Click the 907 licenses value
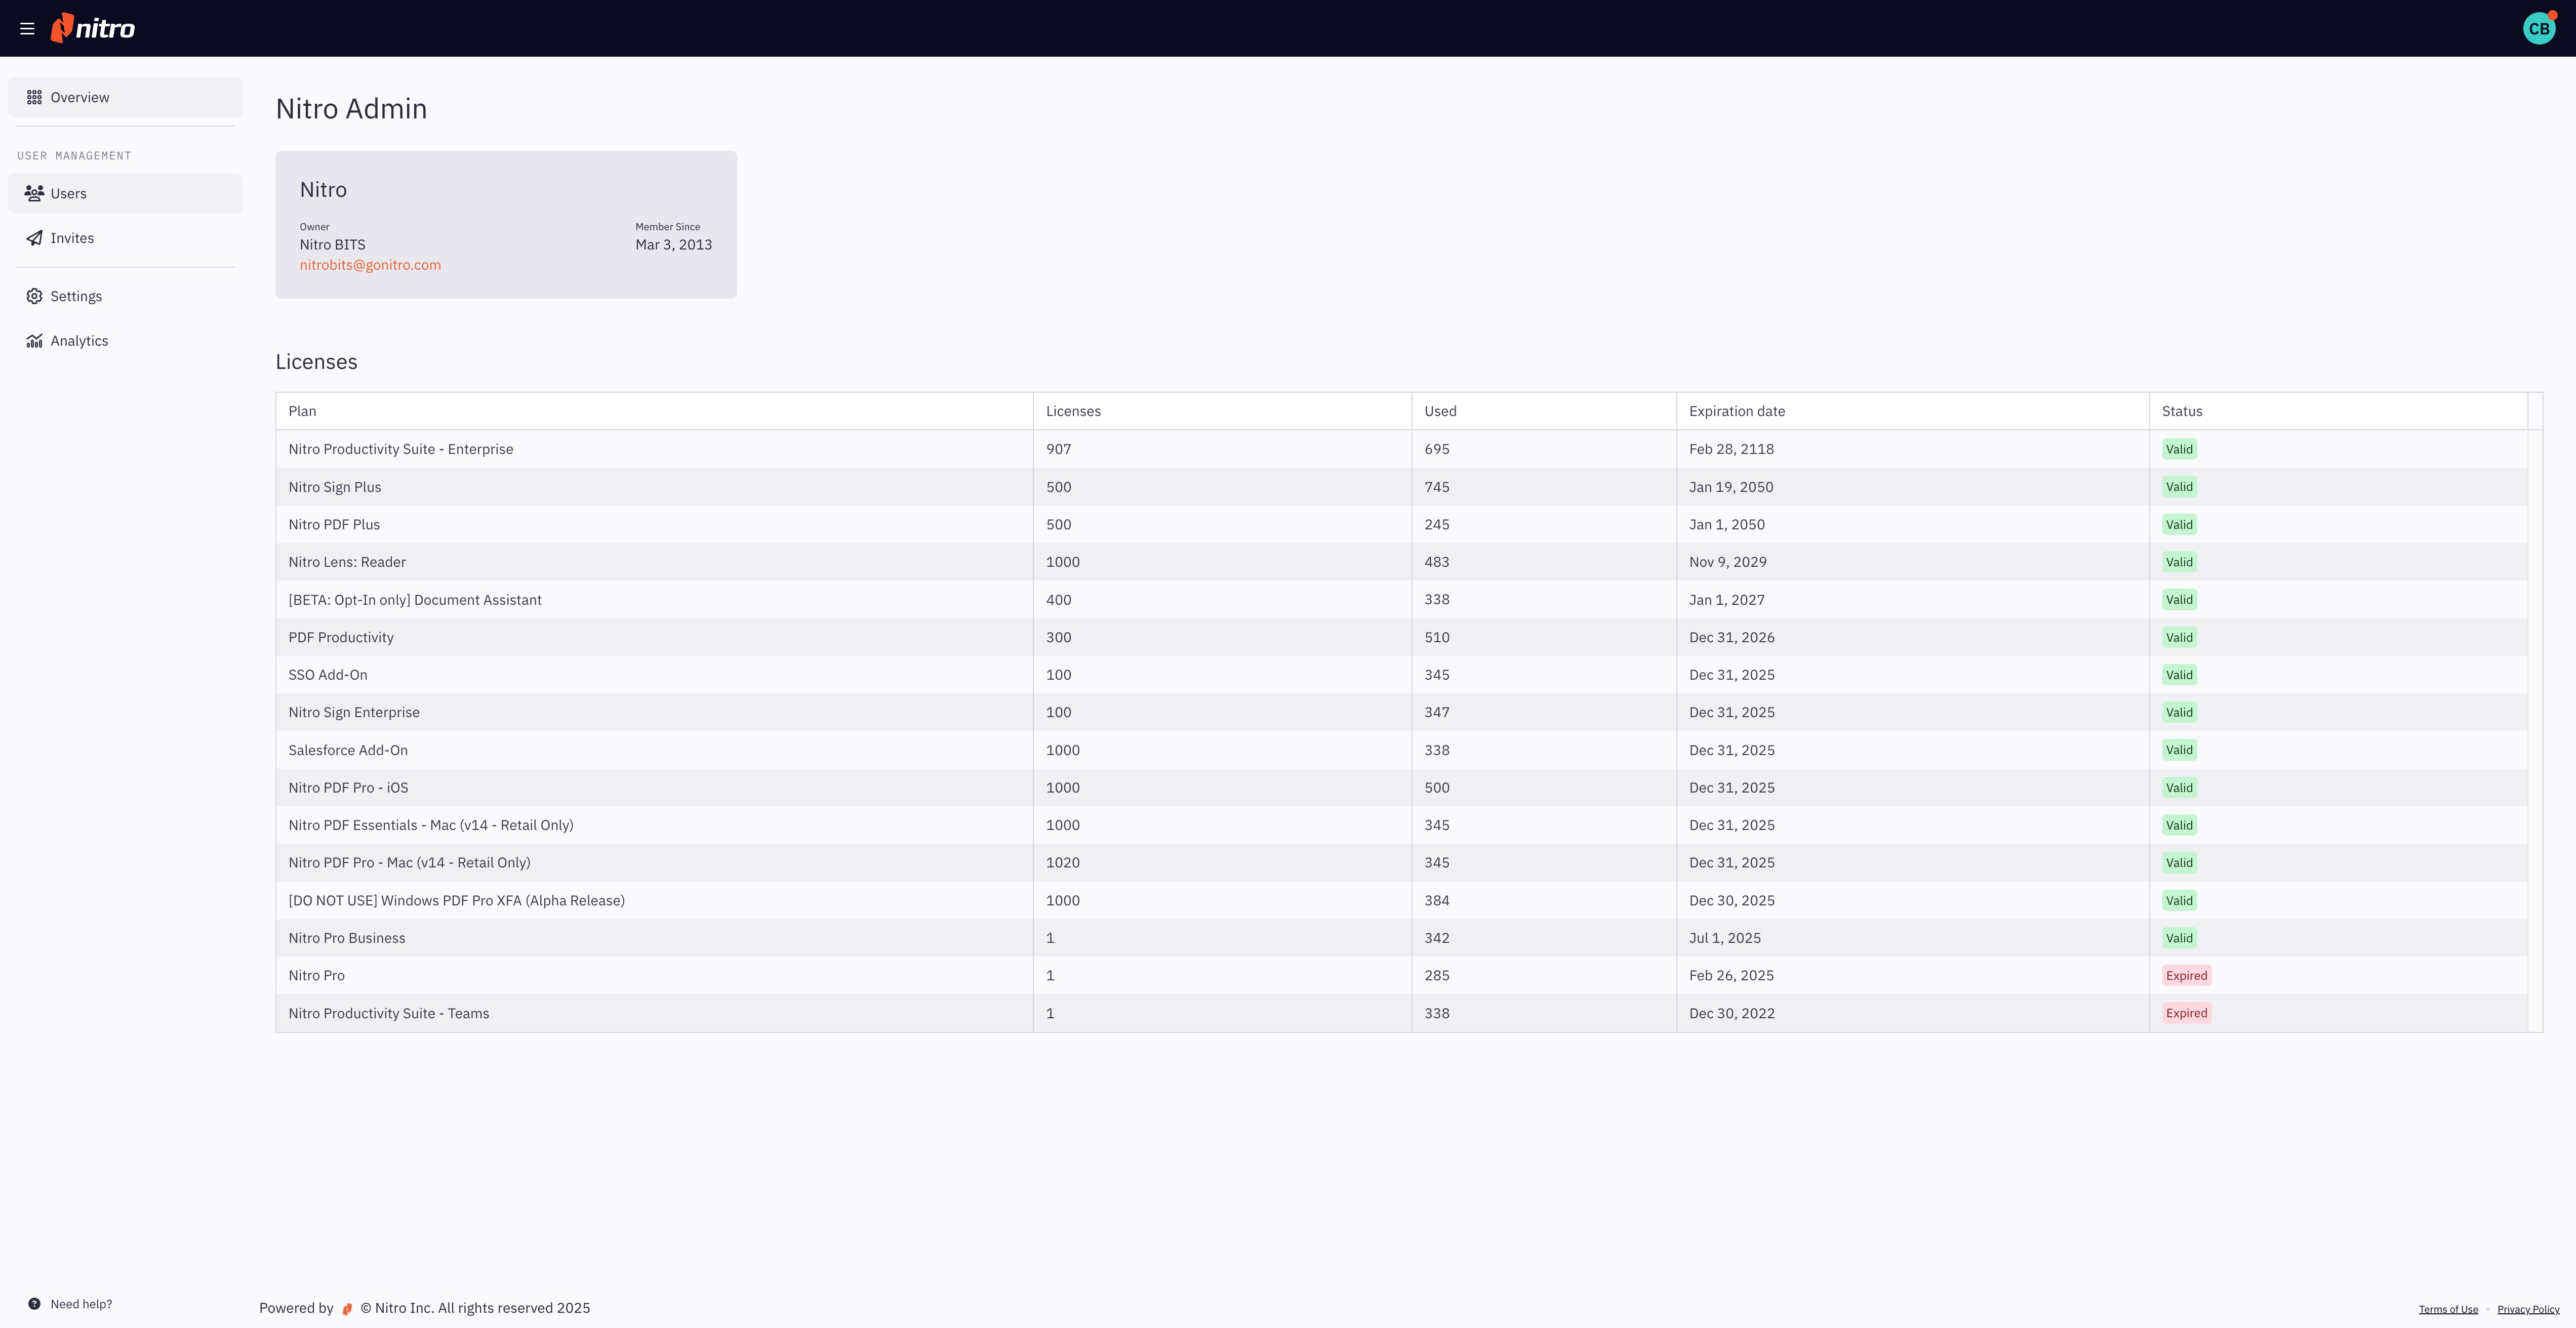Screen dimensions: 2576x1328 [x=1058, y=449]
